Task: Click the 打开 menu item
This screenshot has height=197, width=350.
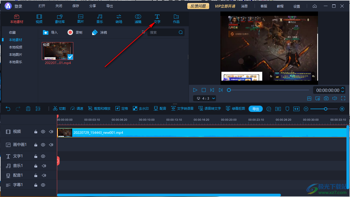Action: [x=42, y=6]
